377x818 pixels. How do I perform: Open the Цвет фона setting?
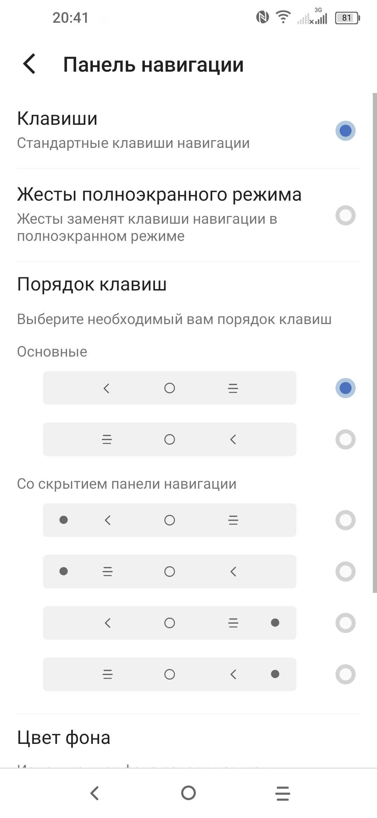click(64, 738)
